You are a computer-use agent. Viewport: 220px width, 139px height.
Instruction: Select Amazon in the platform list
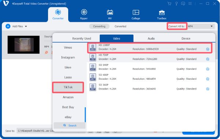coord(68,97)
